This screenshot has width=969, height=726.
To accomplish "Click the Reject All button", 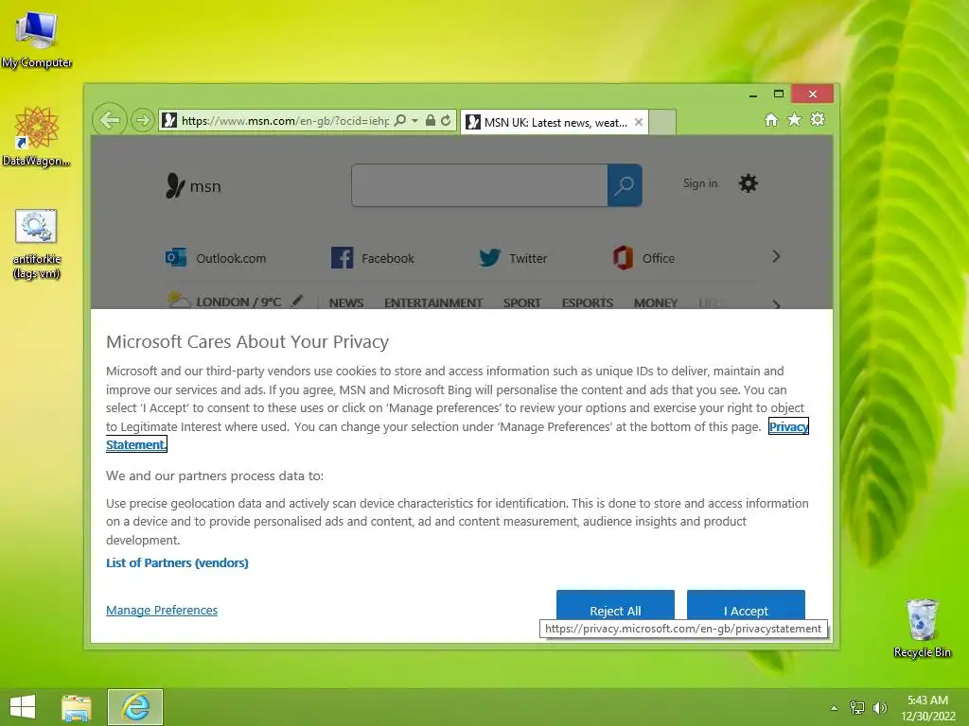I will (x=615, y=605).
